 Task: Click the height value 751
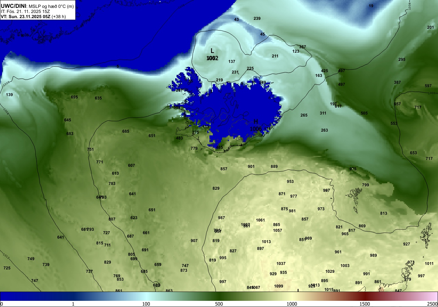click(90, 149)
